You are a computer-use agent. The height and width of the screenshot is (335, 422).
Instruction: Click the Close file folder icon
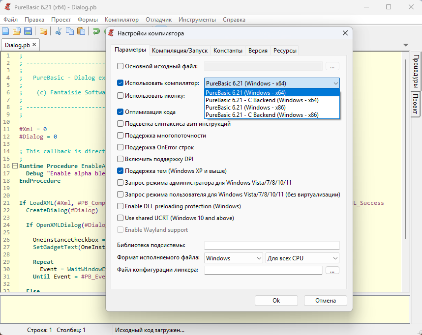tap(43, 31)
